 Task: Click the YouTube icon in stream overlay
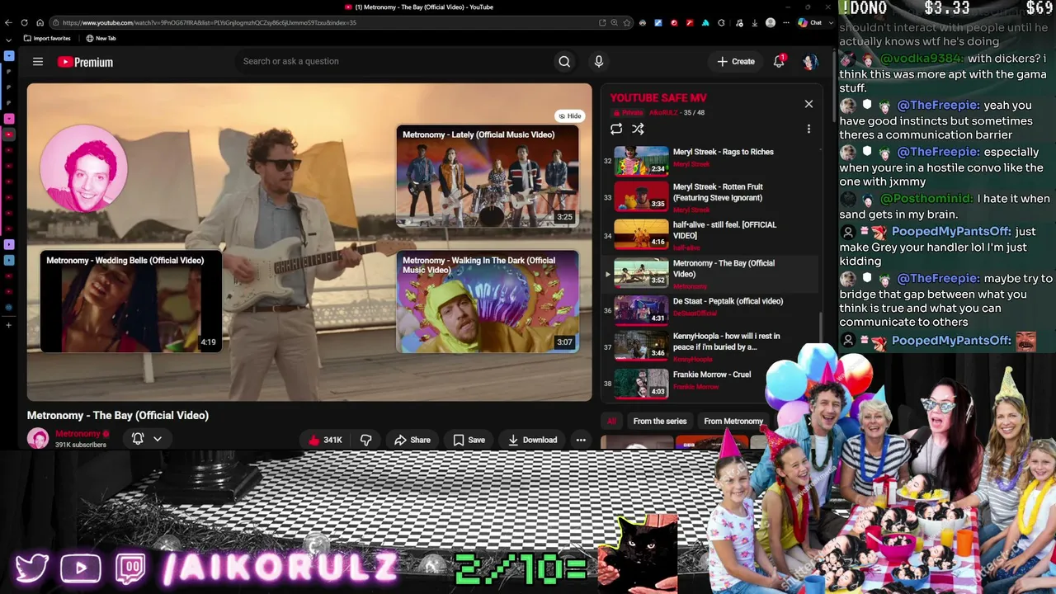pos(80,568)
